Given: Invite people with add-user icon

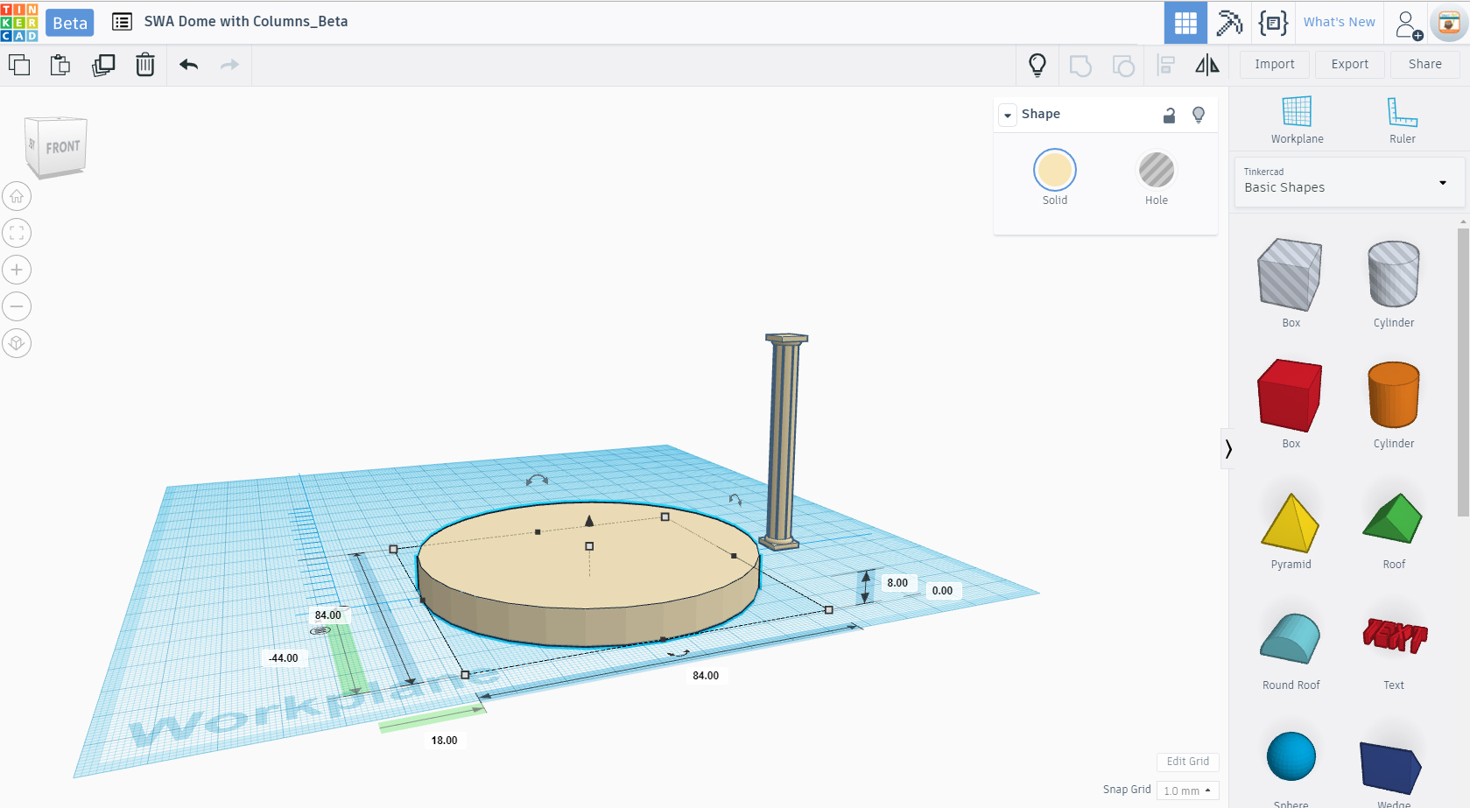Looking at the screenshot, I should pyautogui.click(x=1408, y=24).
